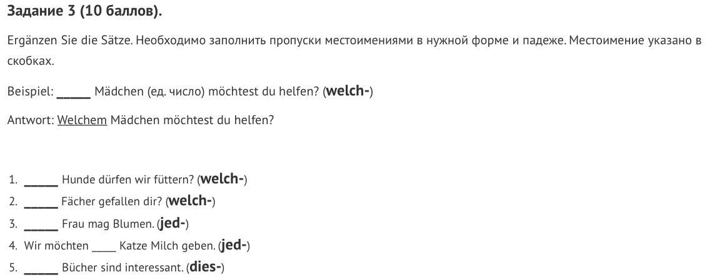Click the word "Beispiel:"

[x=31, y=92]
